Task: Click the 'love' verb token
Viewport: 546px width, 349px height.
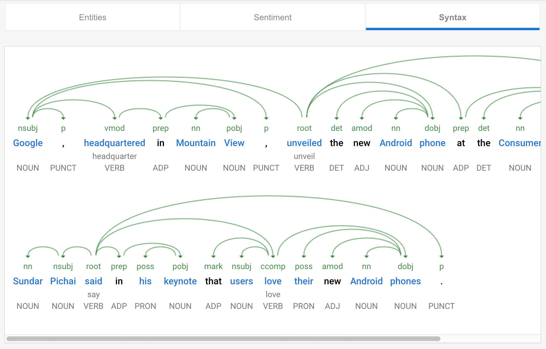Action: click(x=273, y=281)
